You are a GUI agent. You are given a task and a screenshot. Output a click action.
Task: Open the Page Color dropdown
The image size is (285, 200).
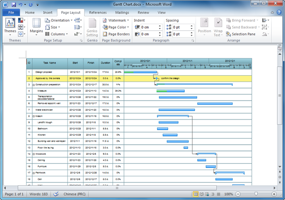(x=116, y=28)
